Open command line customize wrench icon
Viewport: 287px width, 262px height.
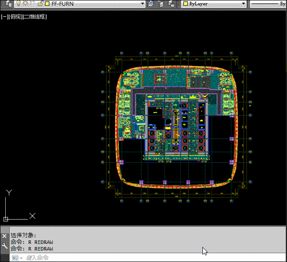[x=5, y=246]
